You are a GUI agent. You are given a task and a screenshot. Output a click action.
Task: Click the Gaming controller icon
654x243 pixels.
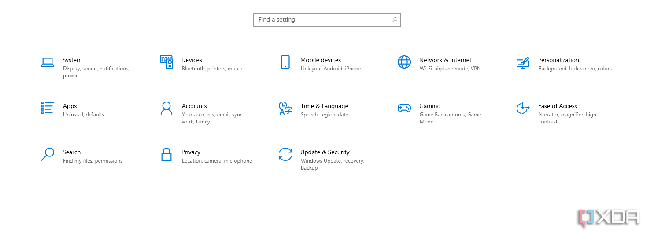(404, 108)
